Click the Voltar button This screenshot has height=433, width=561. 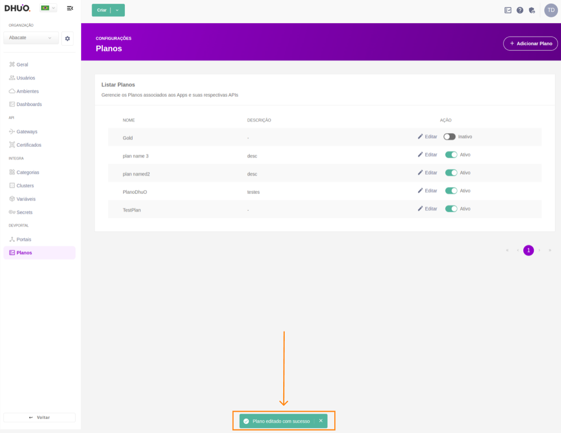click(x=39, y=417)
